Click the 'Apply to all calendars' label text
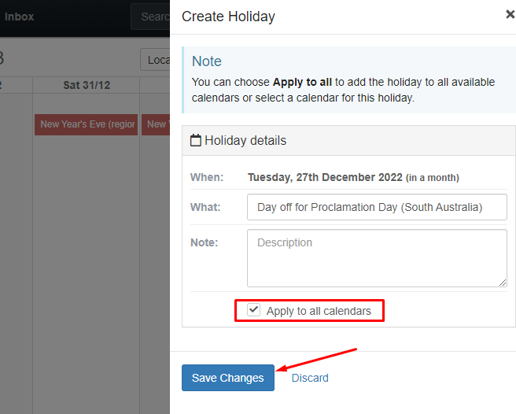Image resolution: width=516 pixels, height=414 pixels. [x=319, y=311]
